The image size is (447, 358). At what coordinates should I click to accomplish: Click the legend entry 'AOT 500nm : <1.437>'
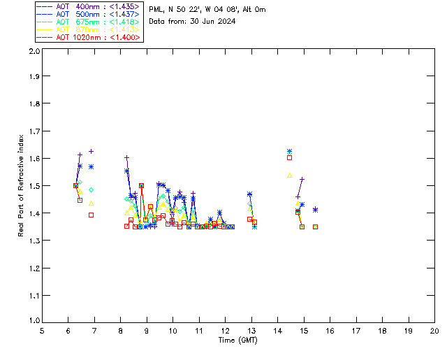pos(89,14)
